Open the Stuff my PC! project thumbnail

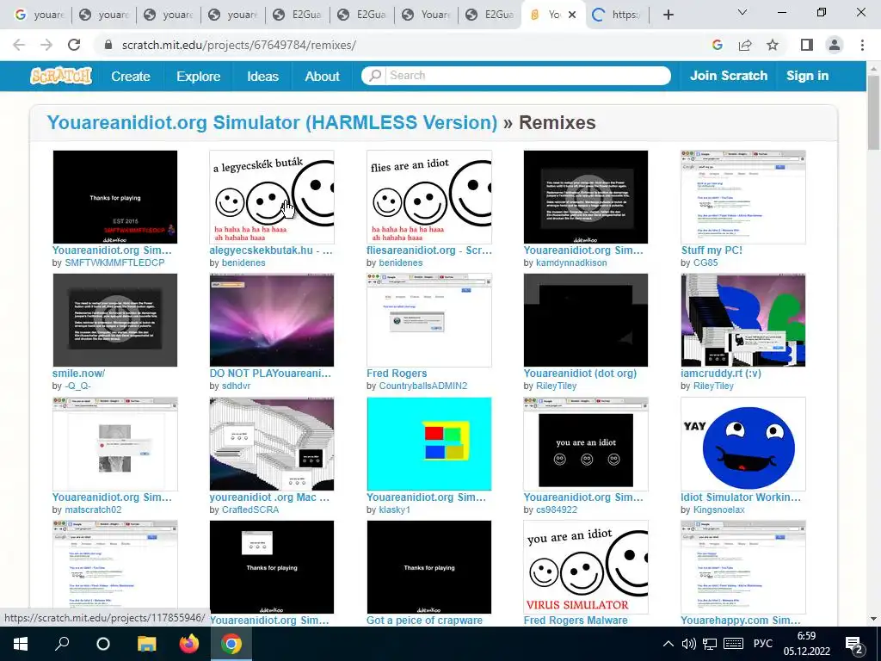pyautogui.click(x=742, y=197)
